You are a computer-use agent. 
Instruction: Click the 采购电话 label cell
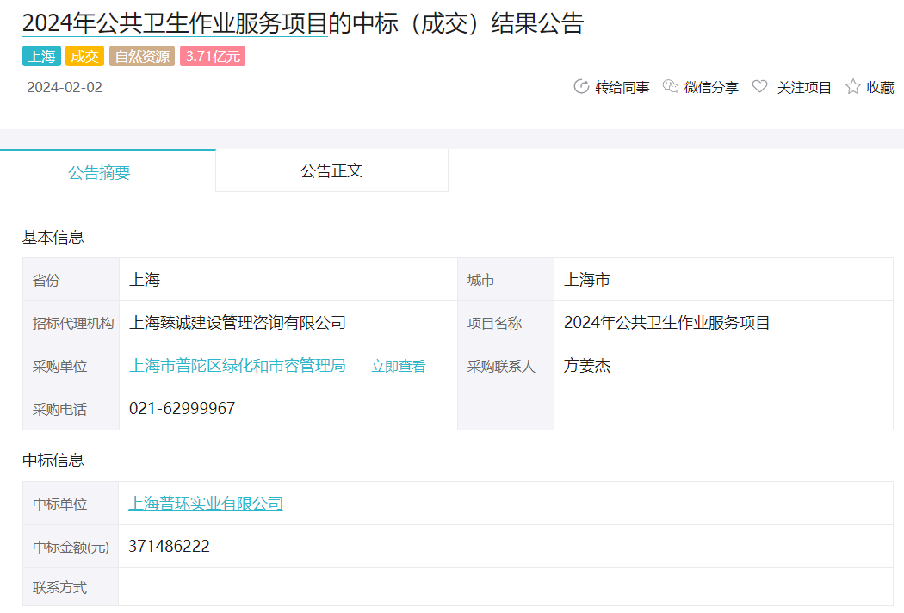pyautogui.click(x=71, y=409)
